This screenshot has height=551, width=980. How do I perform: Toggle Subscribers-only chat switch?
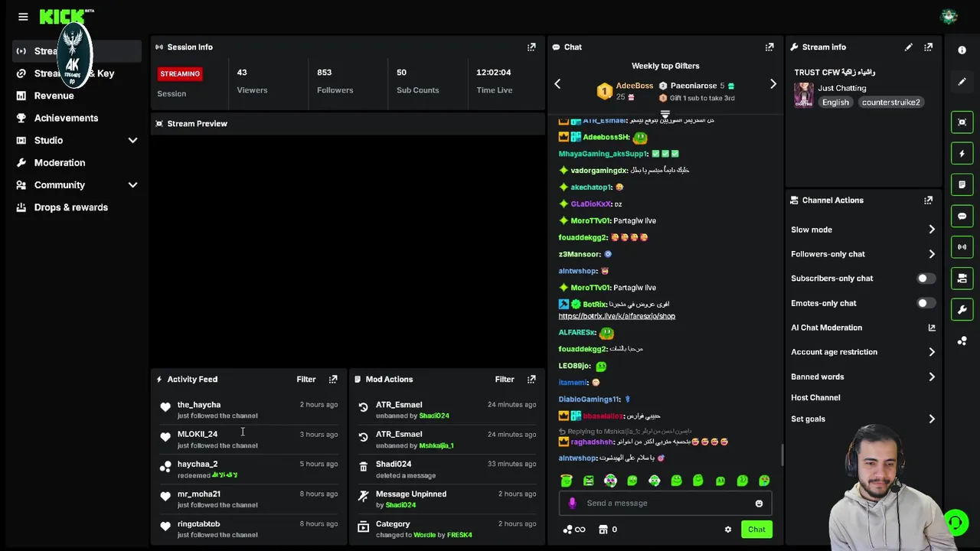[926, 279]
